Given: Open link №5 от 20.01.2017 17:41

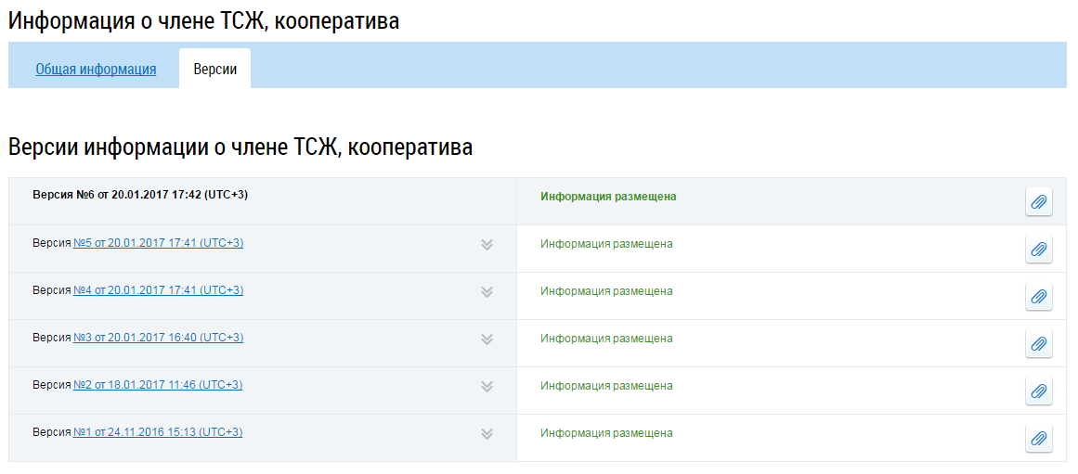Looking at the screenshot, I should 158,243.
